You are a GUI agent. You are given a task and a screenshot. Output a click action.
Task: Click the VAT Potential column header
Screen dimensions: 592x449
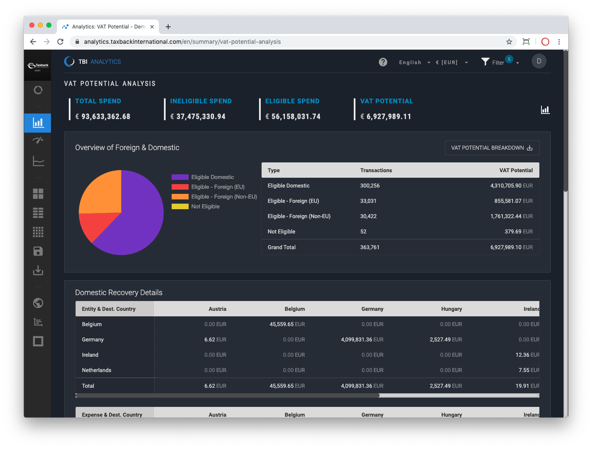click(516, 171)
